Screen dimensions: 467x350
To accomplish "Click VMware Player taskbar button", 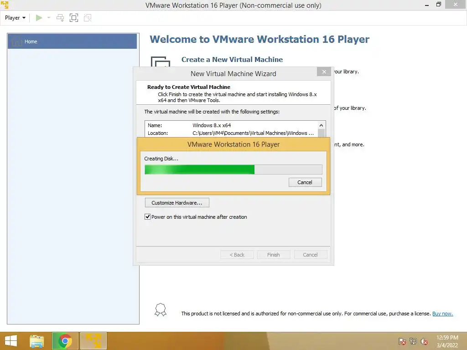I will click(93, 341).
